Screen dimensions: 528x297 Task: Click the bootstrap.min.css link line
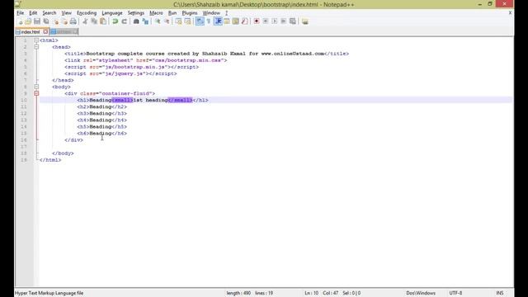point(146,60)
